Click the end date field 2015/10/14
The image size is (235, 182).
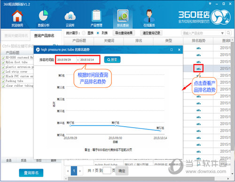pyautogui.click(x=89, y=60)
